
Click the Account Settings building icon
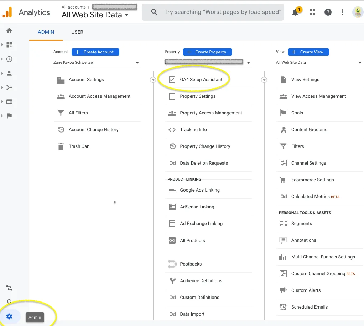pos(61,80)
